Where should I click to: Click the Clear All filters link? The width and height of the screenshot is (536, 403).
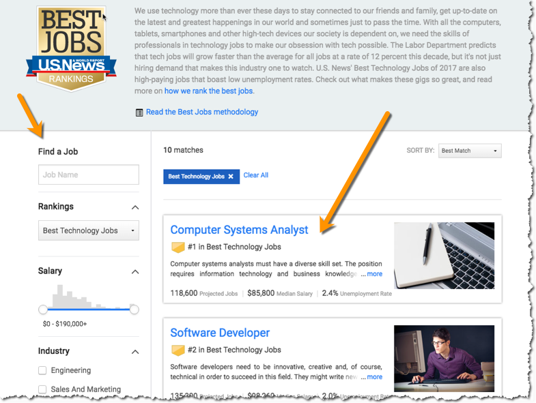(255, 175)
